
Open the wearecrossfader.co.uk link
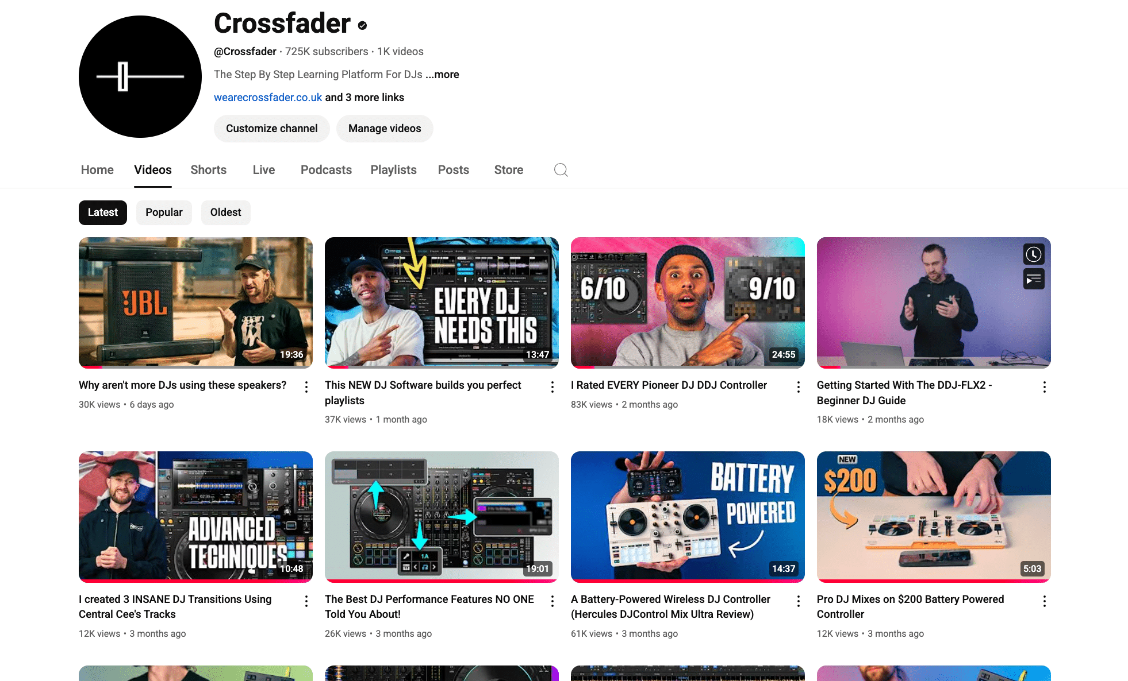click(268, 98)
